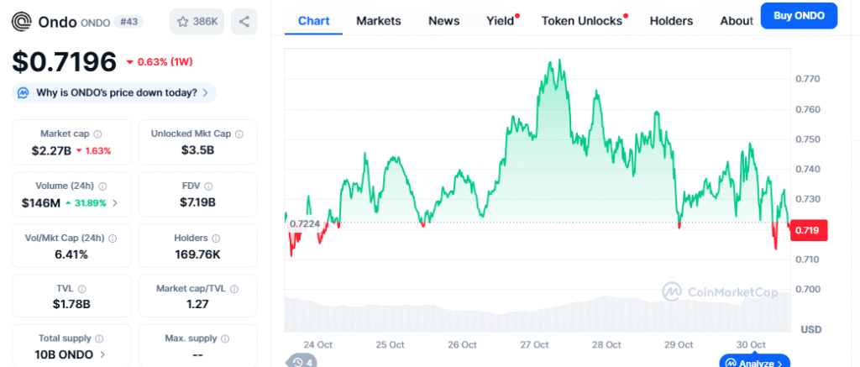Click the Ondo logo icon
The width and height of the screenshot is (860, 367).
[22, 21]
